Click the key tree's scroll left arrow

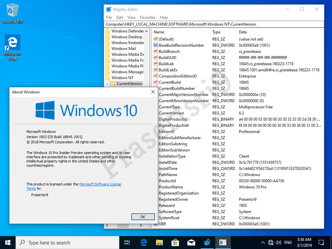tap(107, 226)
